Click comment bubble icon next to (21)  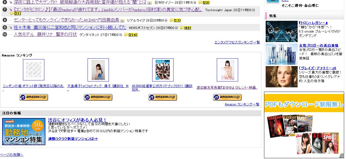(12, 14)
